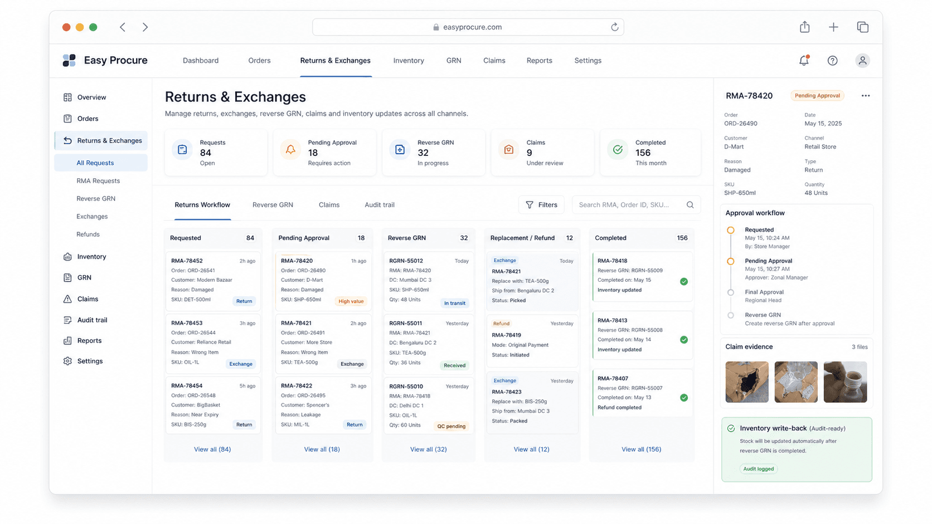Open the Inventory top menu
932x524 pixels.
click(x=409, y=61)
